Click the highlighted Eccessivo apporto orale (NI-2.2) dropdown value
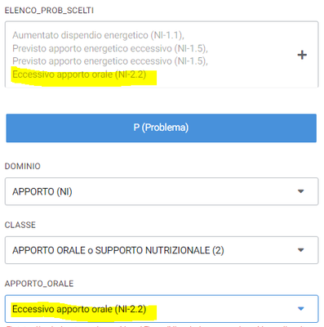 tap(79, 309)
